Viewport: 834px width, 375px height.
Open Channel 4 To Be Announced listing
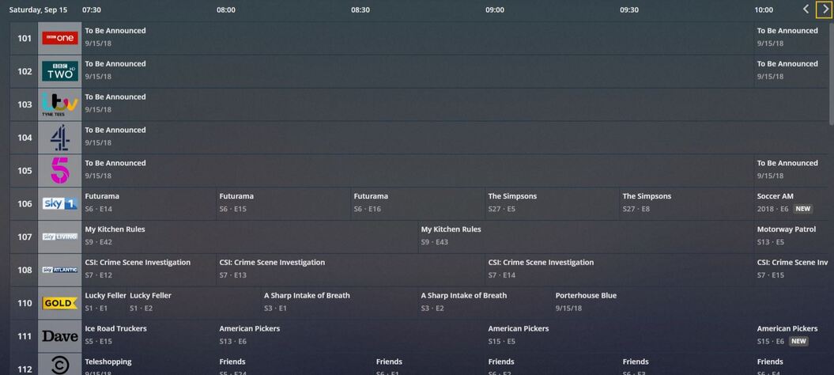point(455,138)
